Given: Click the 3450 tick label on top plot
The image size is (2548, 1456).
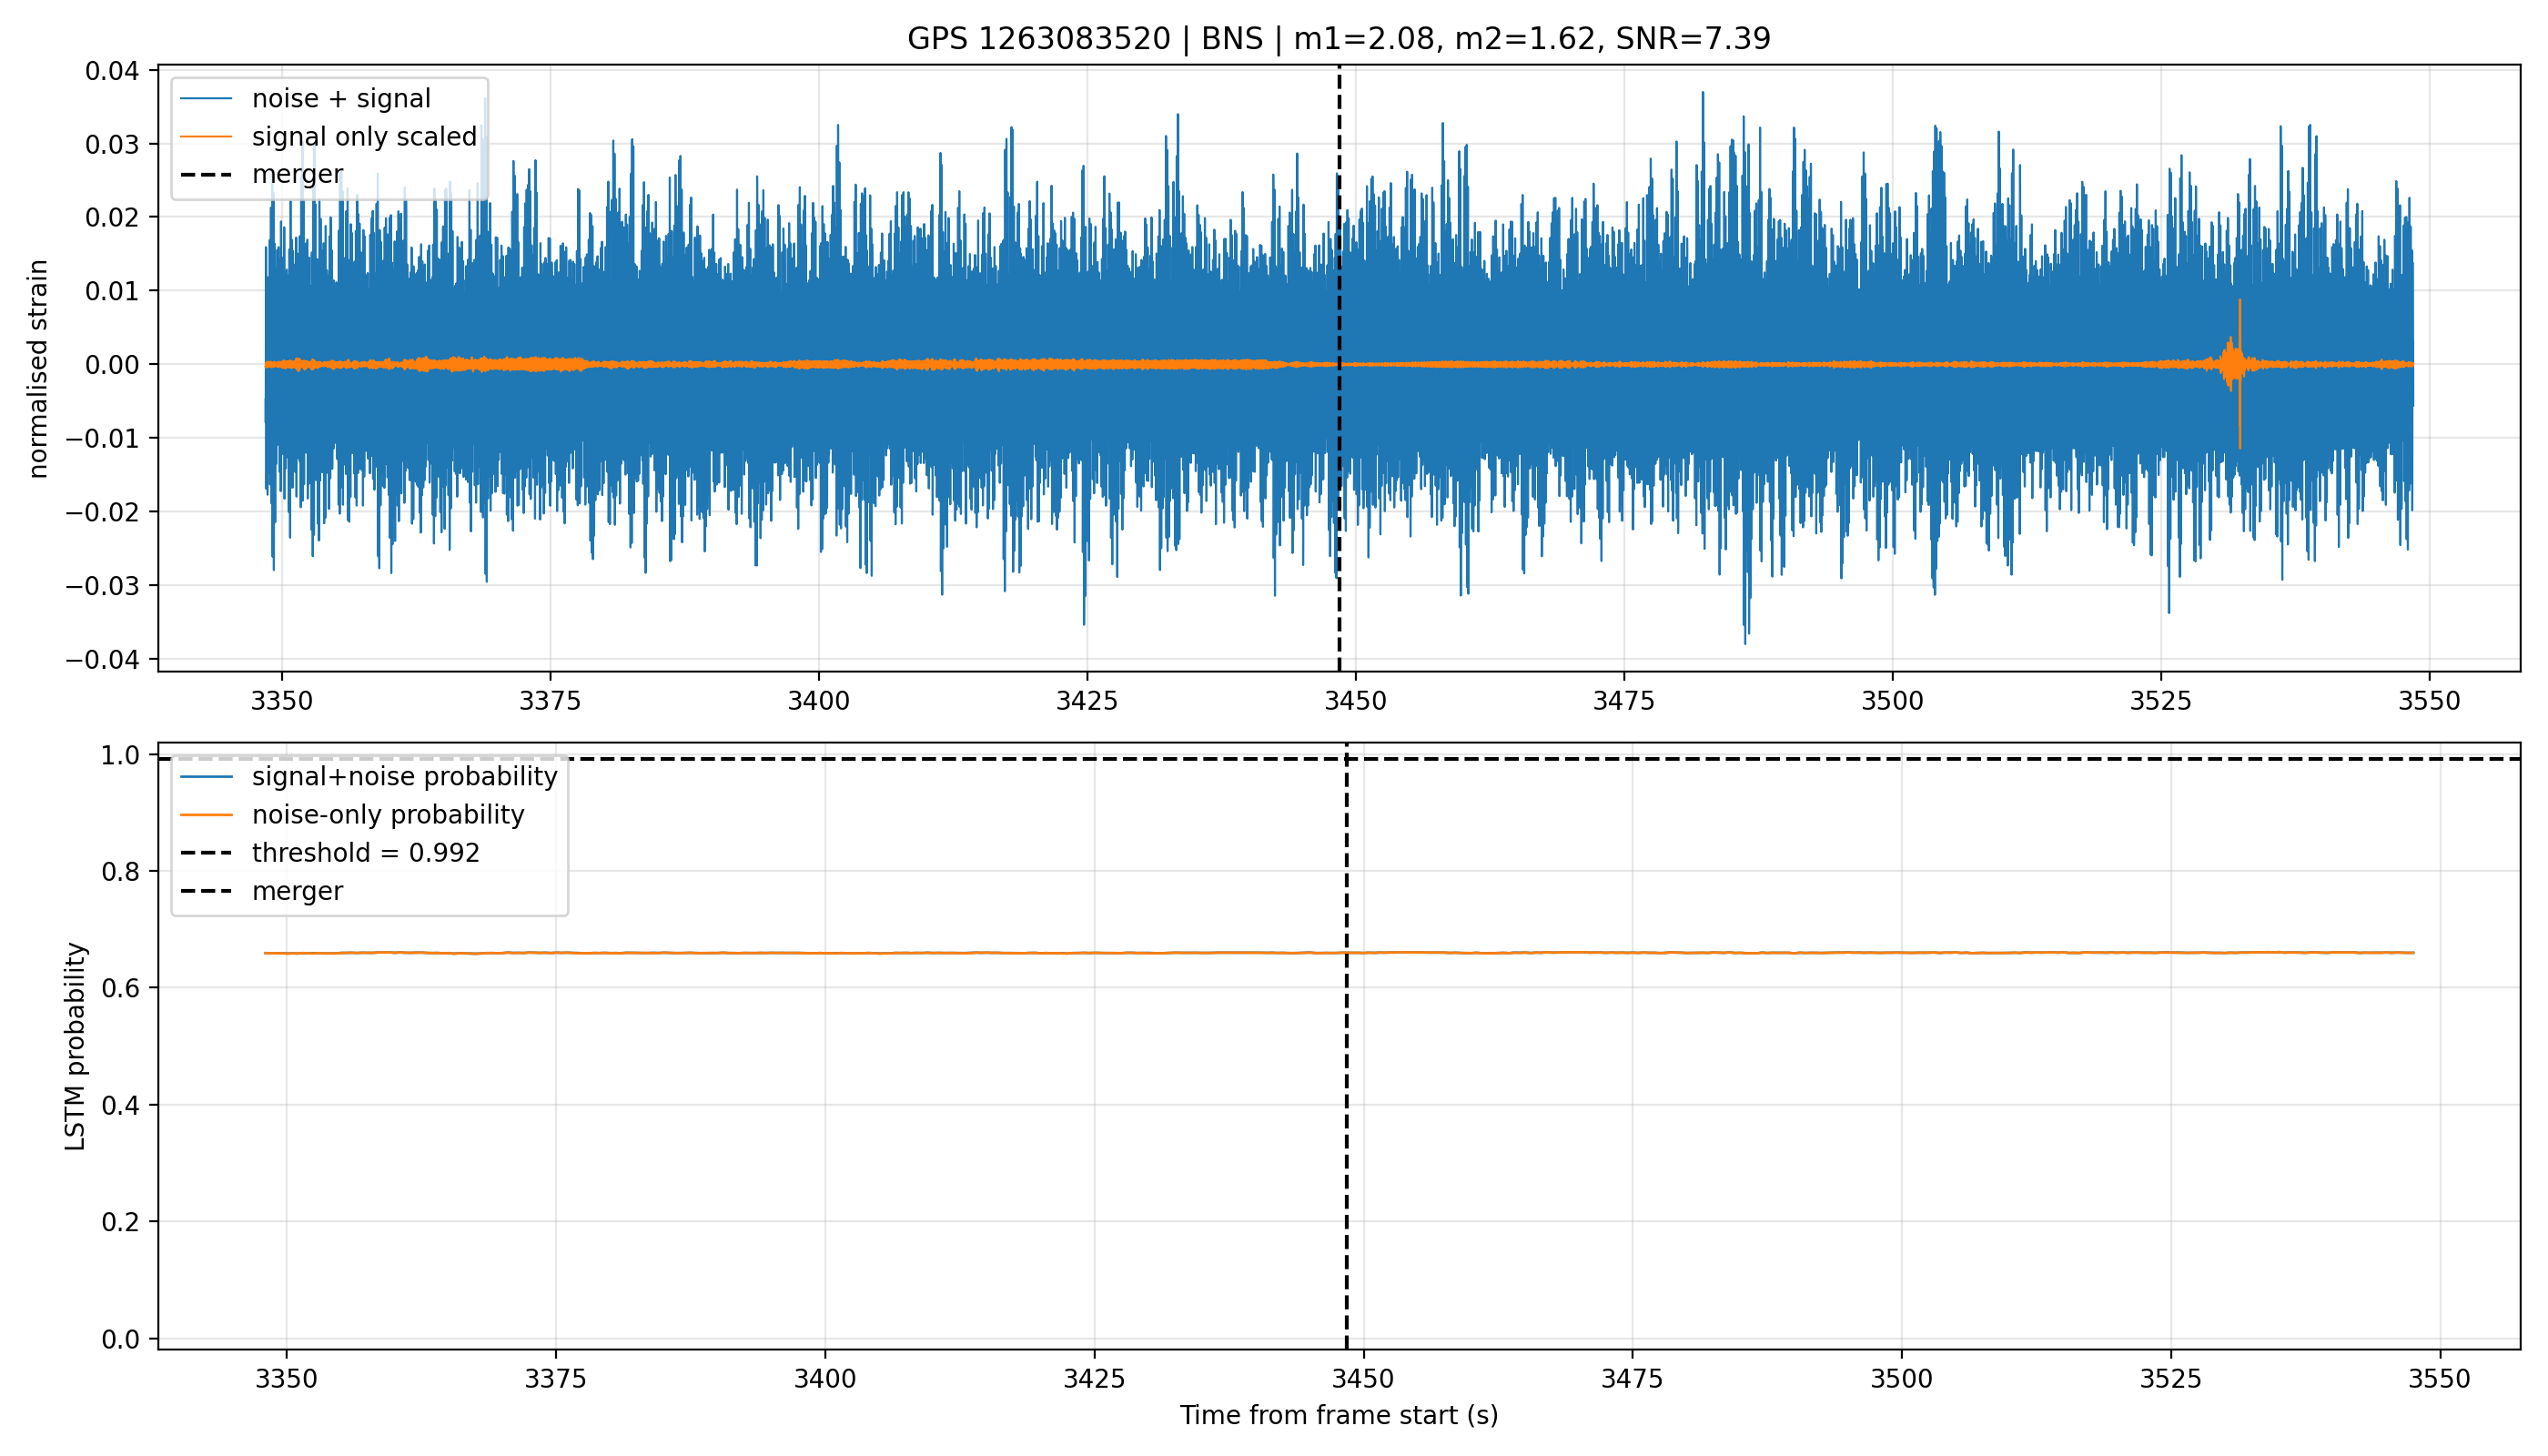Looking at the screenshot, I should tap(1355, 701).
